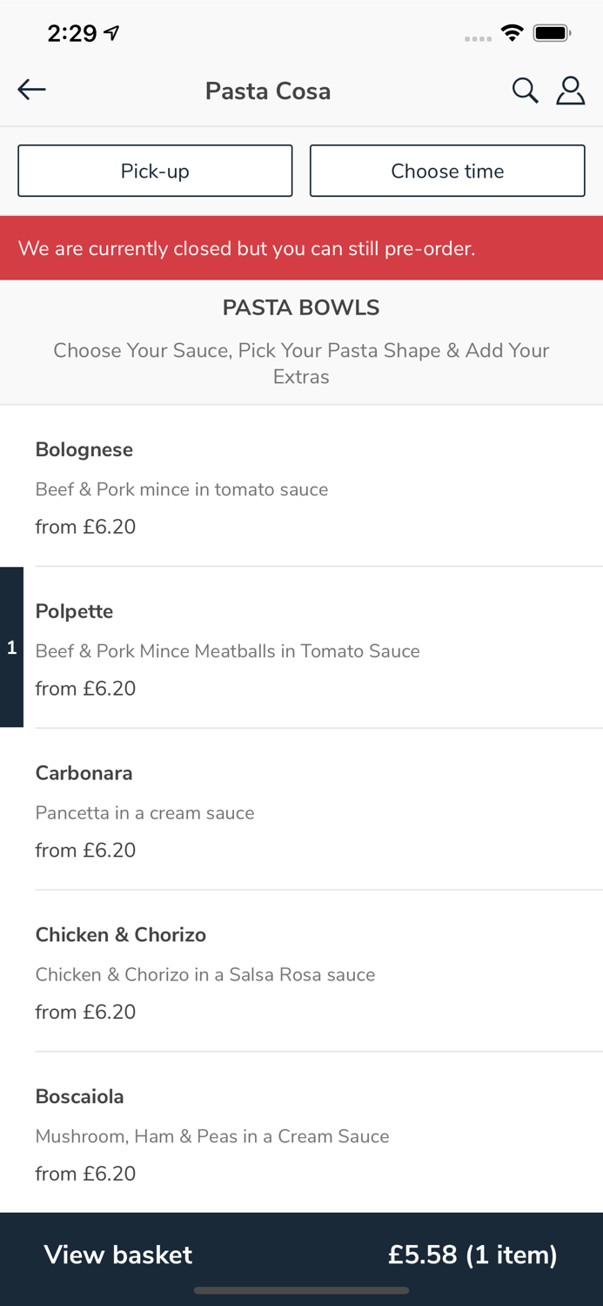
Task: Select the Polpette item marked in basket
Action: [301, 649]
